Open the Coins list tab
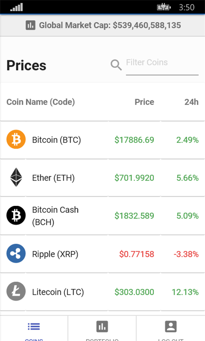 point(34,328)
